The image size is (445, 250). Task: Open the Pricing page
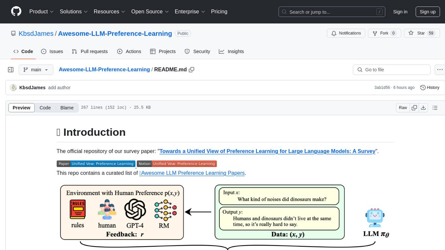coord(219,11)
